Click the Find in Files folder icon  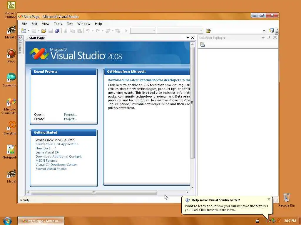click(x=208, y=31)
